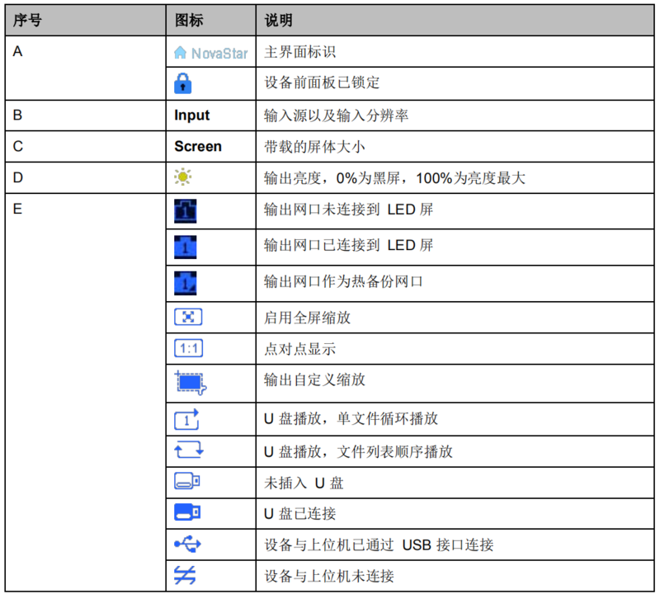Screen dimensions: 660x594
Task: Click the disconnected host PC icon
Action: coord(185,575)
